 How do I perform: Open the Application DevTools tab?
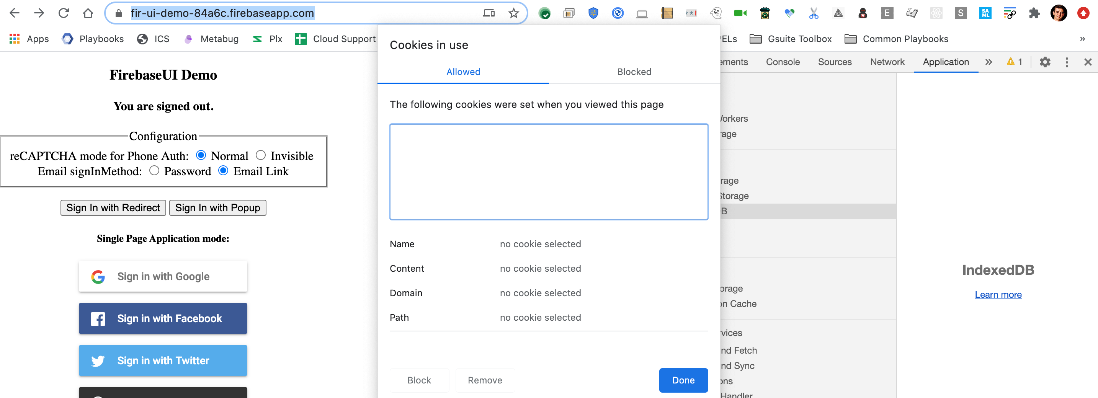[x=945, y=62]
